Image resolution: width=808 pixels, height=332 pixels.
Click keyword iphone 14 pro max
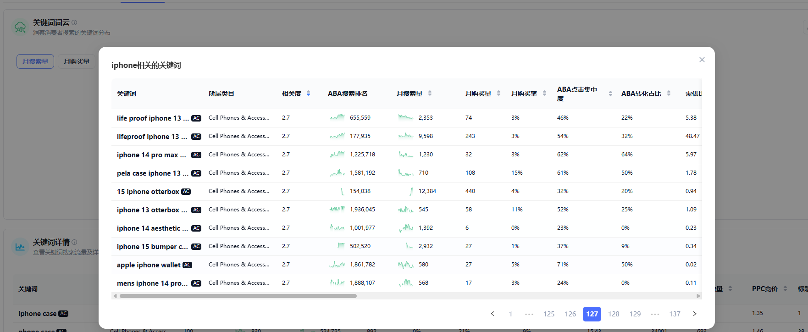pyautogui.click(x=151, y=155)
